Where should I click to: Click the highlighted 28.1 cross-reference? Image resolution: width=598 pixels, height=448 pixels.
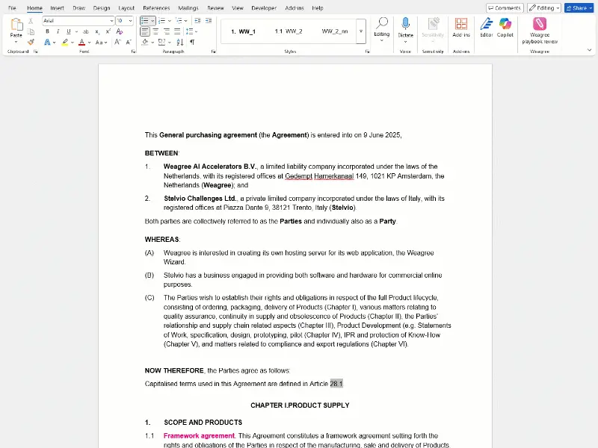coord(336,384)
